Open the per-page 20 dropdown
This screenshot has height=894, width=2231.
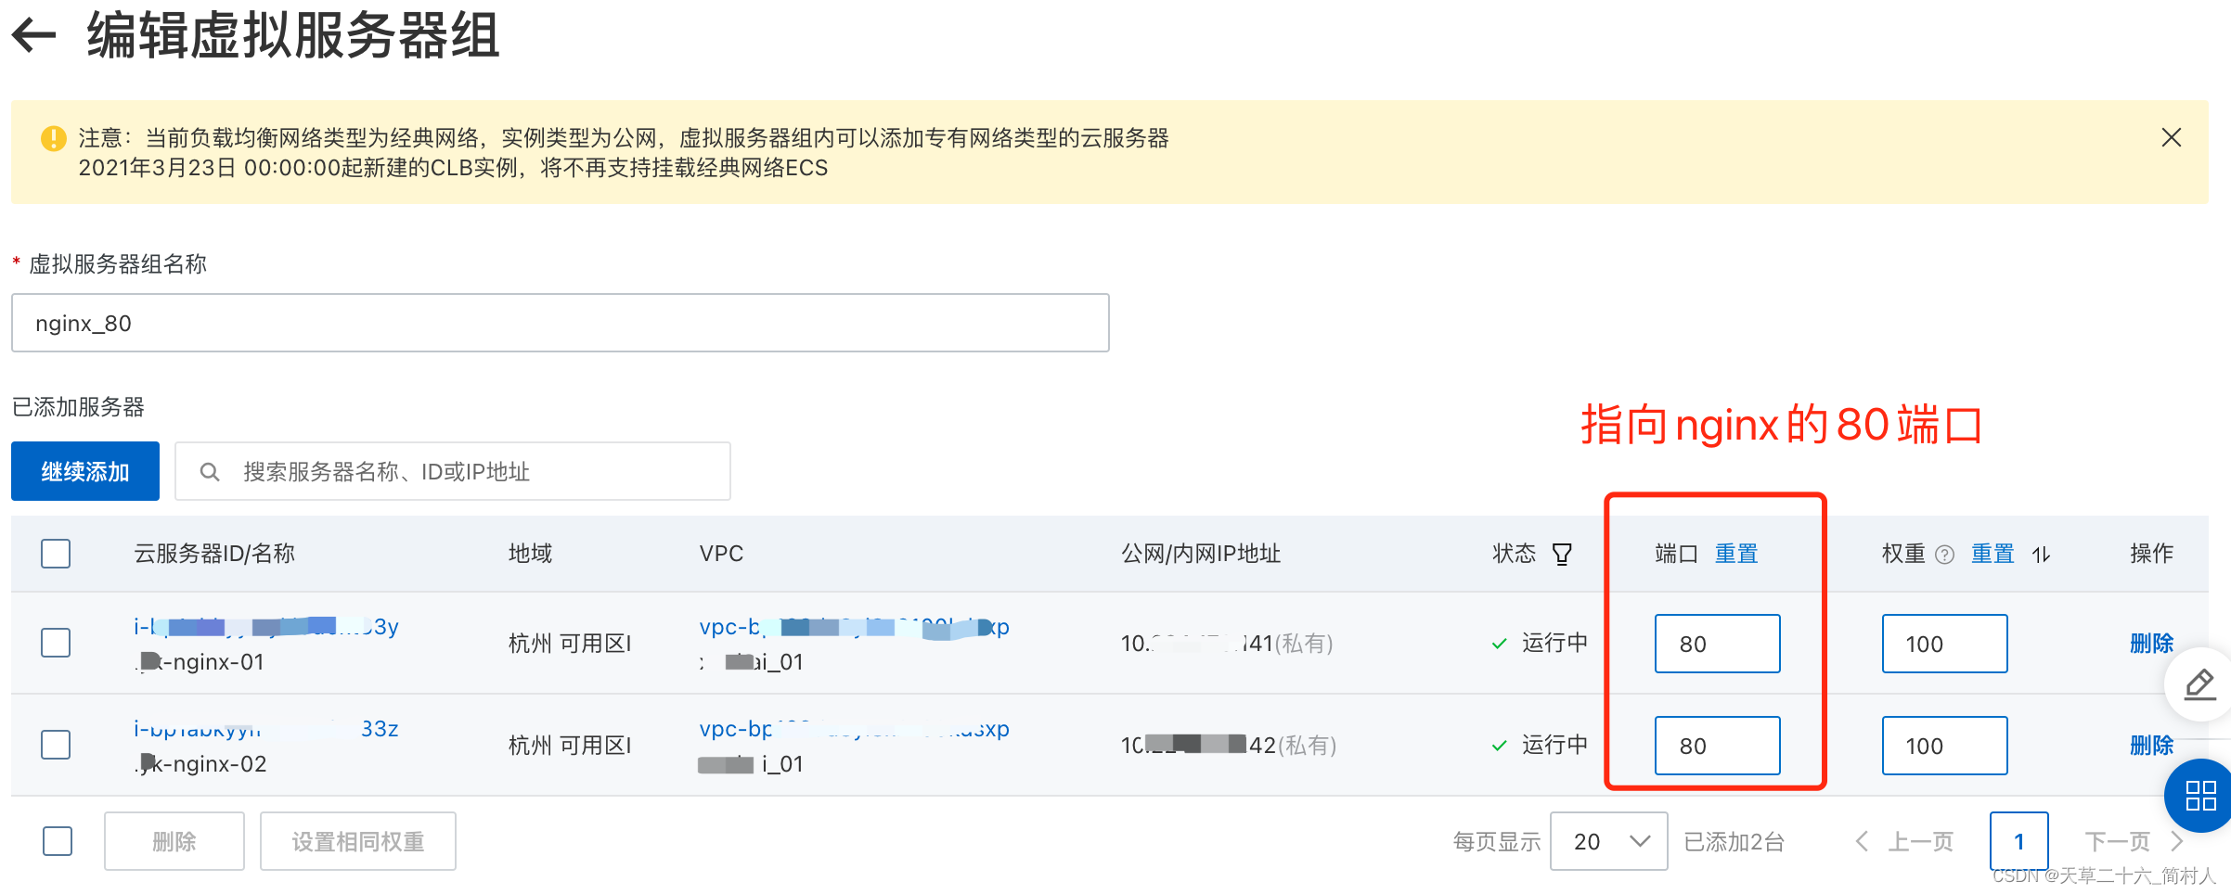click(x=1608, y=841)
